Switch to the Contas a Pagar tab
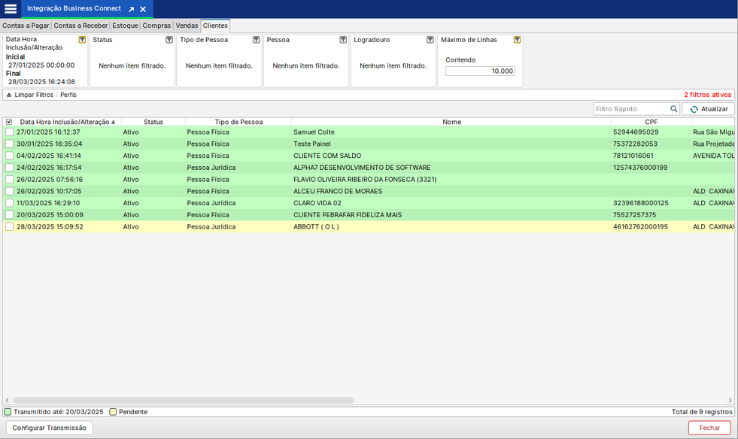Screen dimensions: 738x439 (26, 26)
